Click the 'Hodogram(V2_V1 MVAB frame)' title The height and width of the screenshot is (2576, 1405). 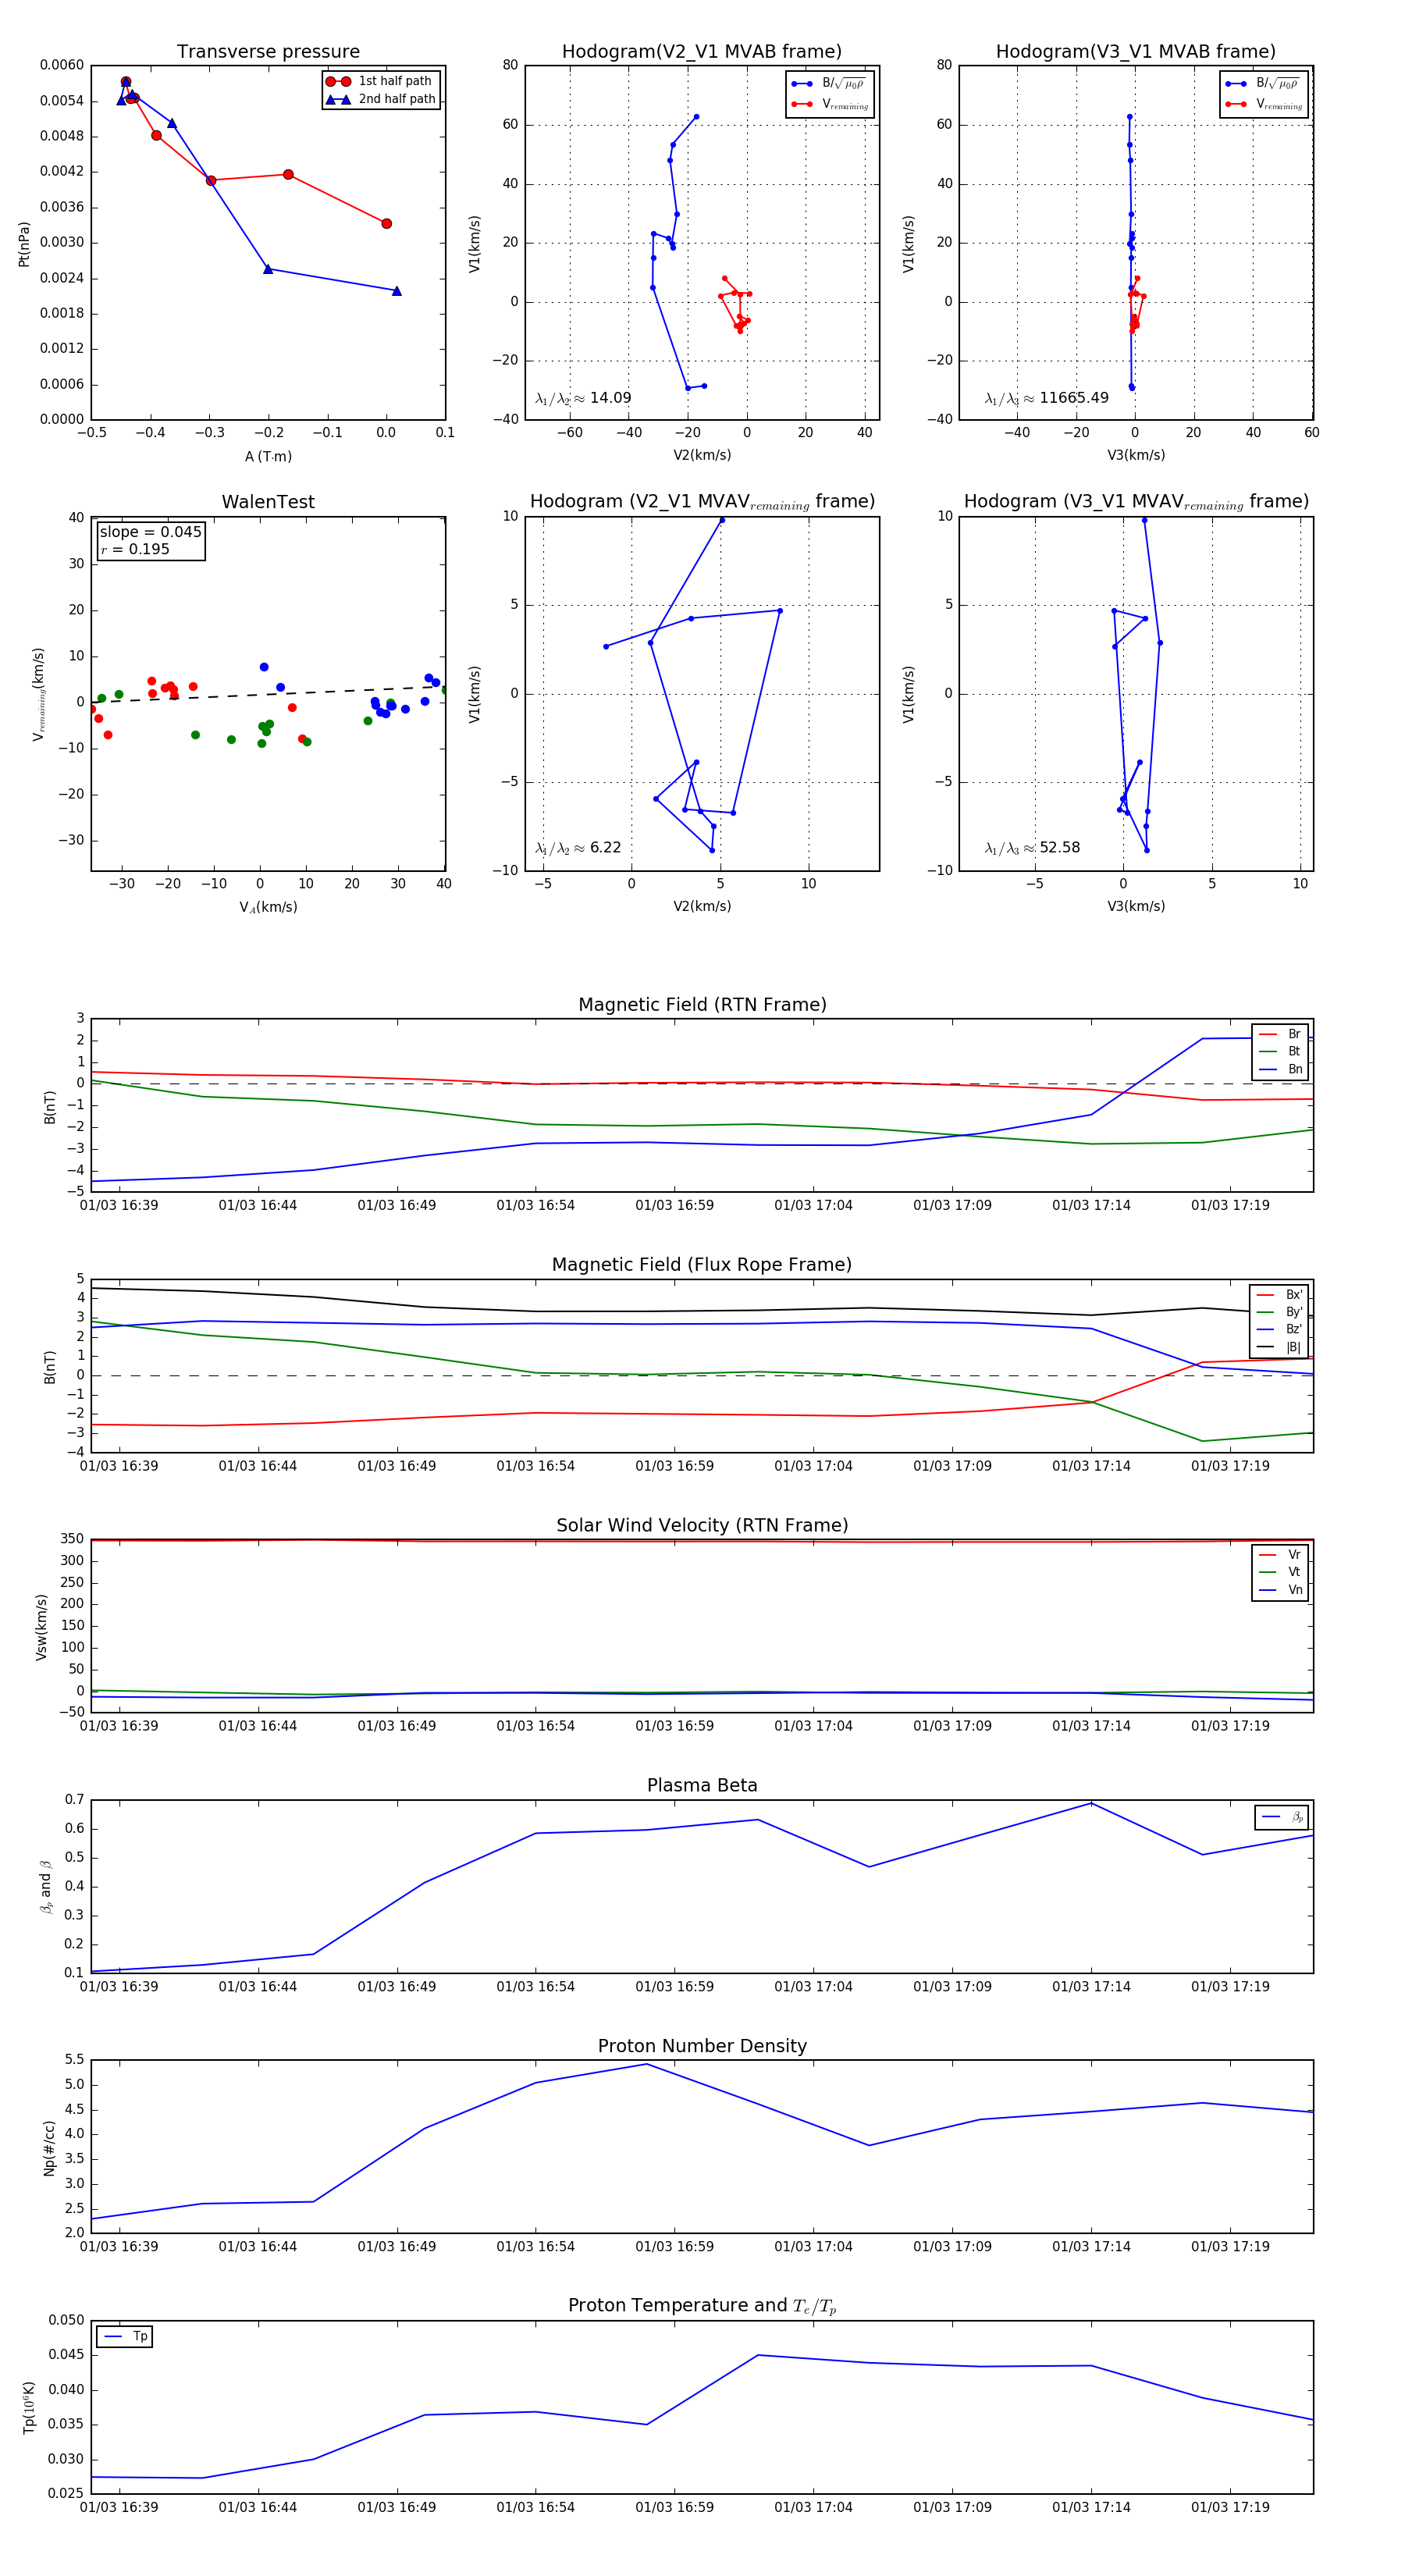coord(702,52)
